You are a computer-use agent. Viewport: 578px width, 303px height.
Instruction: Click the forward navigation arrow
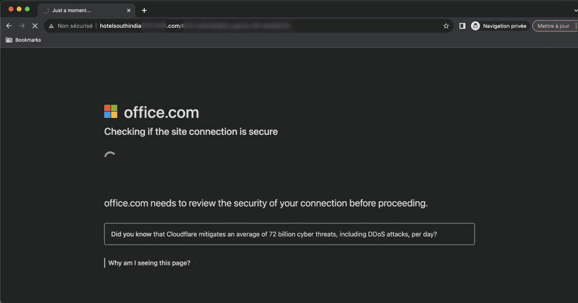(x=22, y=26)
